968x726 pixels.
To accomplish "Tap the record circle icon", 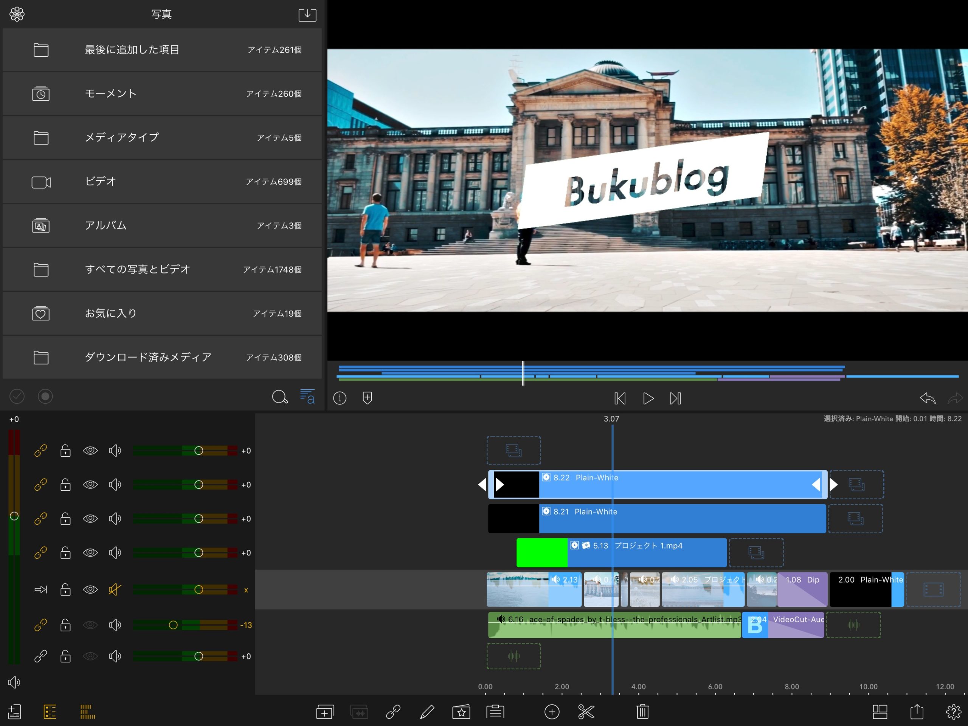I will point(45,397).
